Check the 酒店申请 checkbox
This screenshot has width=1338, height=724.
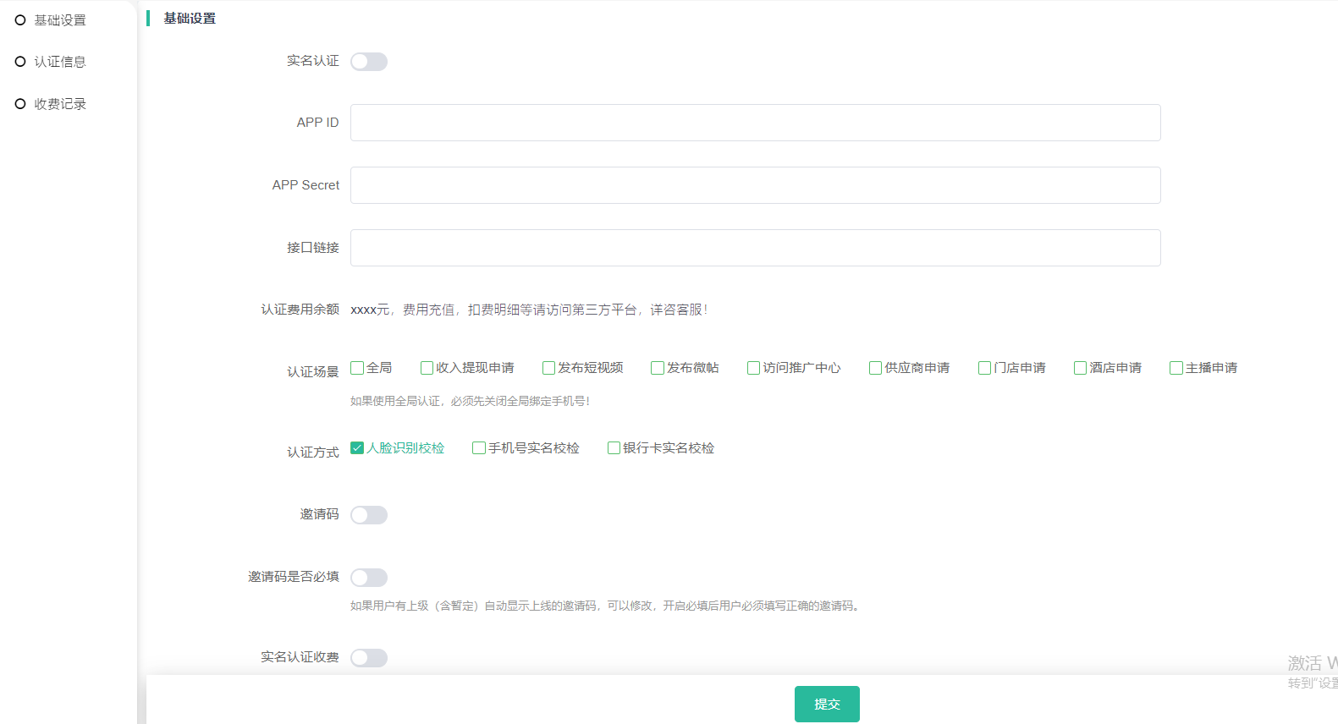(x=1081, y=368)
